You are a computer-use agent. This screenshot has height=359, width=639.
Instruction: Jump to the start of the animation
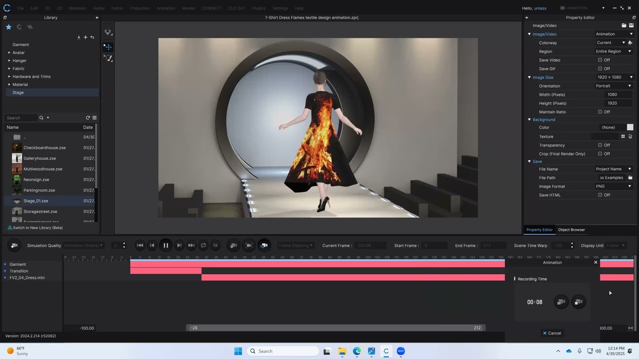pos(140,245)
